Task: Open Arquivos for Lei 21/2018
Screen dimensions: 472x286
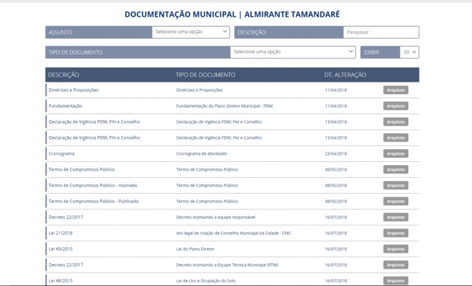Action: (x=396, y=233)
